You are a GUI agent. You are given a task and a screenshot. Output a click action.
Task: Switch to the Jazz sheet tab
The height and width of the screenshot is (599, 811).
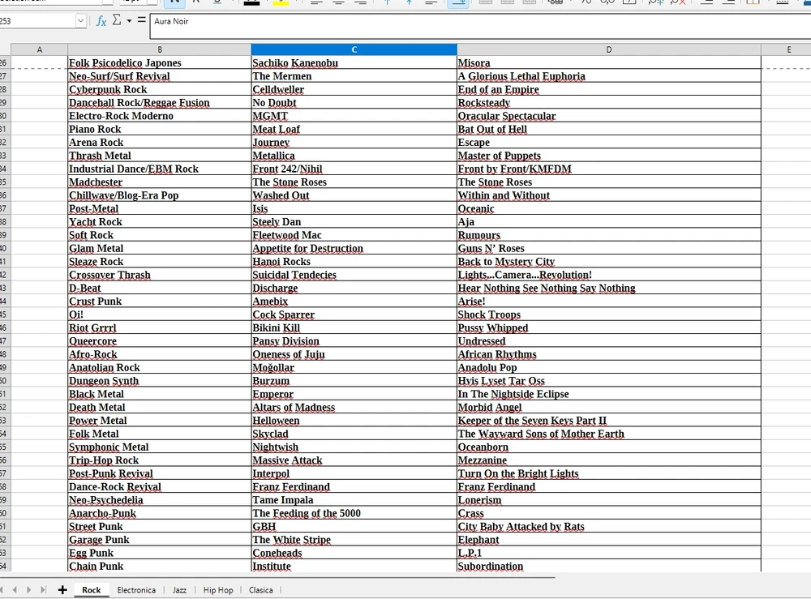[x=179, y=590]
